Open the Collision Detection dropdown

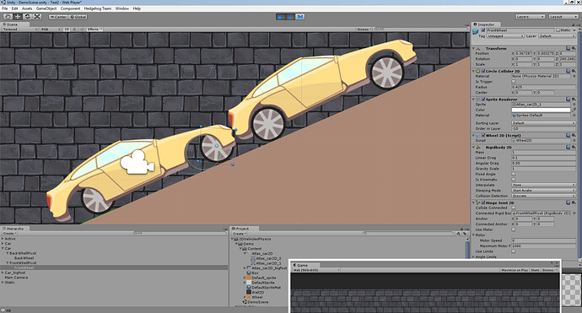[543, 196]
